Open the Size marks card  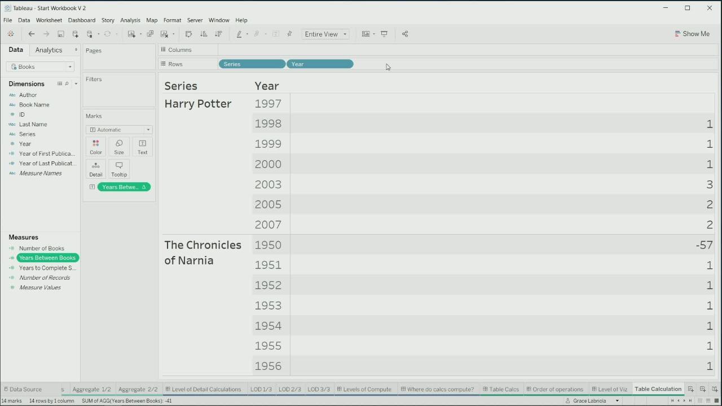click(119, 147)
